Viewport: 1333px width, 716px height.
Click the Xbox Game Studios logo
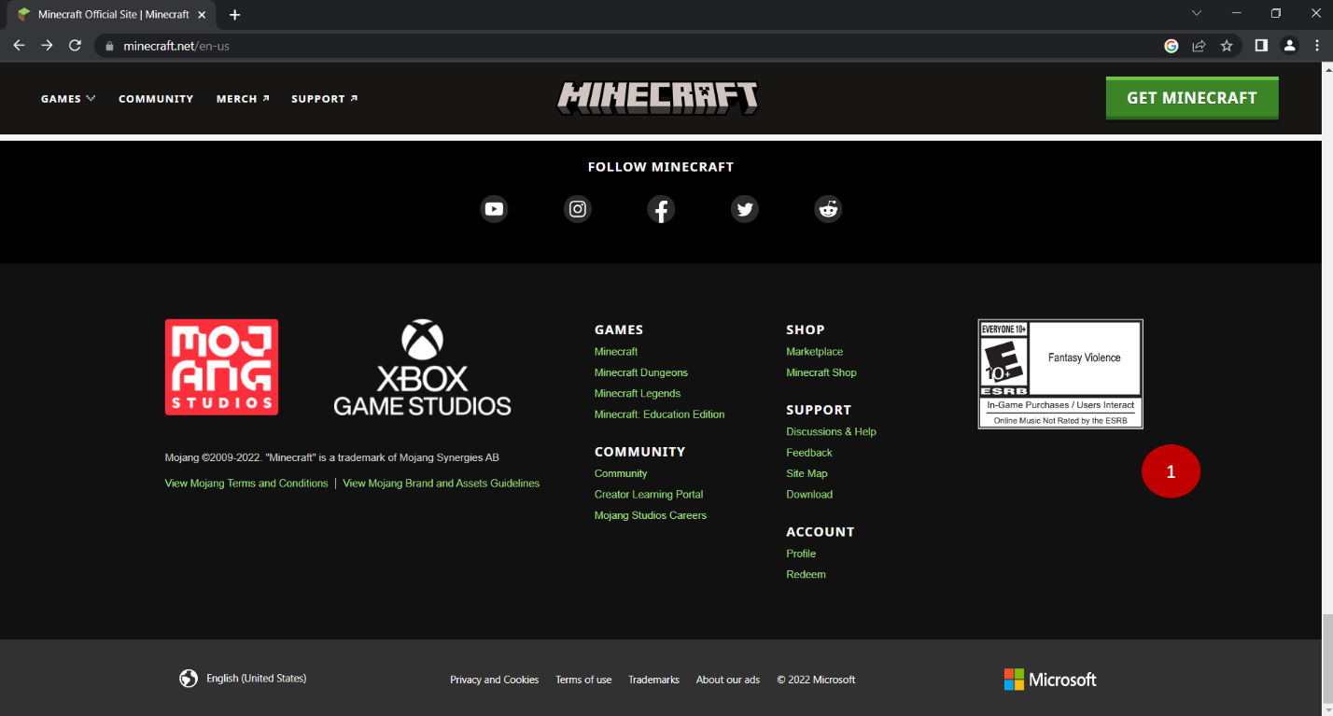point(423,367)
